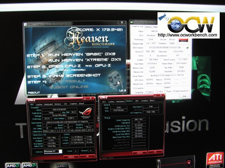Click Package Socket FM2 (904) value
This screenshot has width=225, height=168.
(x=59, y=115)
